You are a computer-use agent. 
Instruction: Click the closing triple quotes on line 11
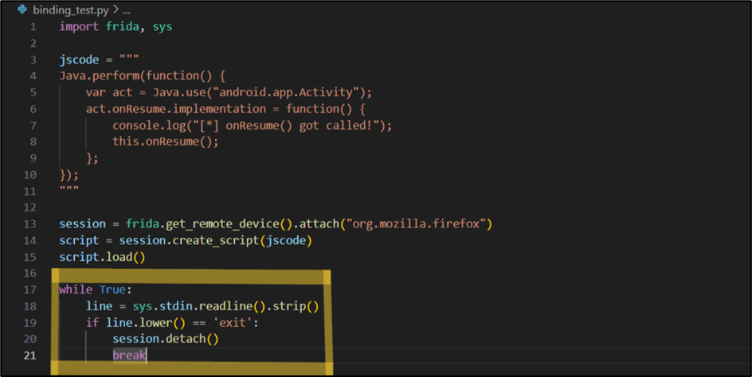point(69,188)
